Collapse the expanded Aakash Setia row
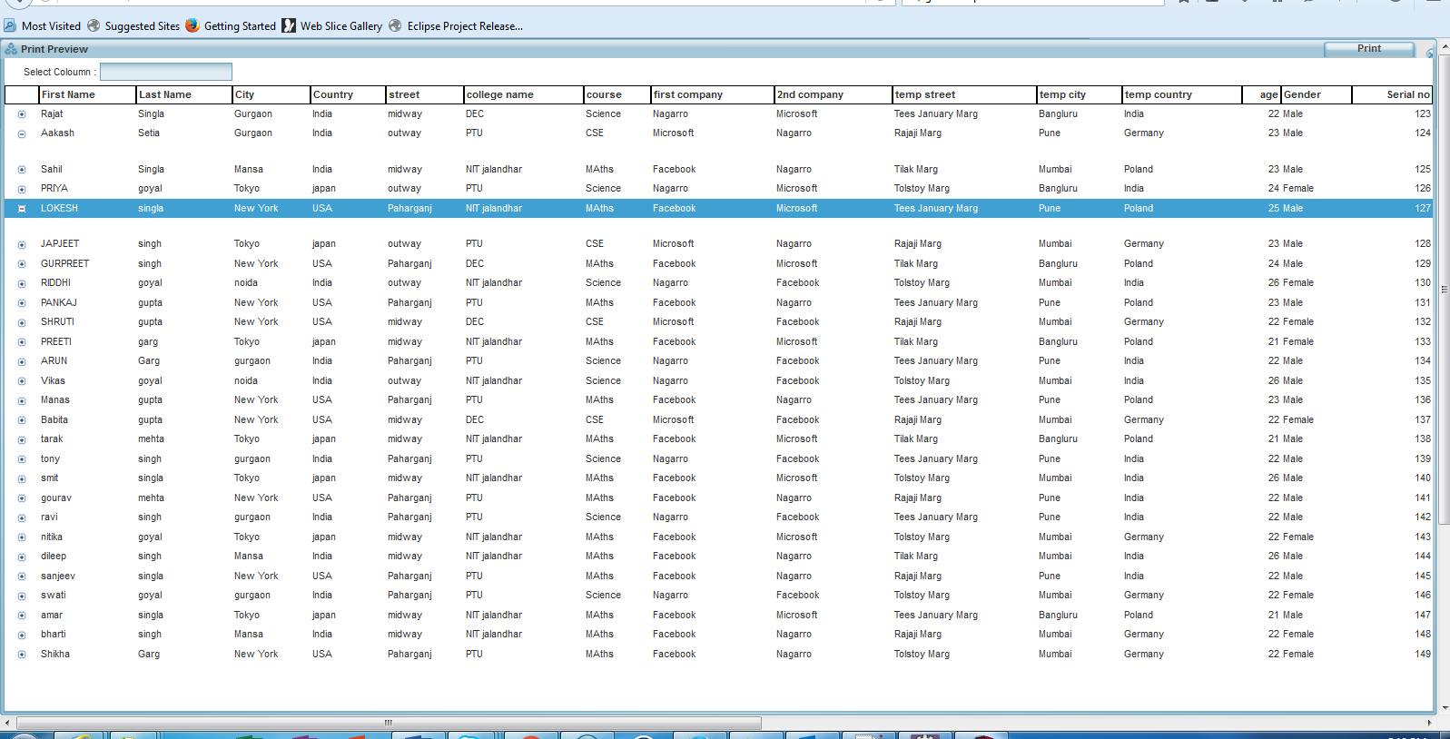This screenshot has width=1450, height=739. (x=22, y=133)
